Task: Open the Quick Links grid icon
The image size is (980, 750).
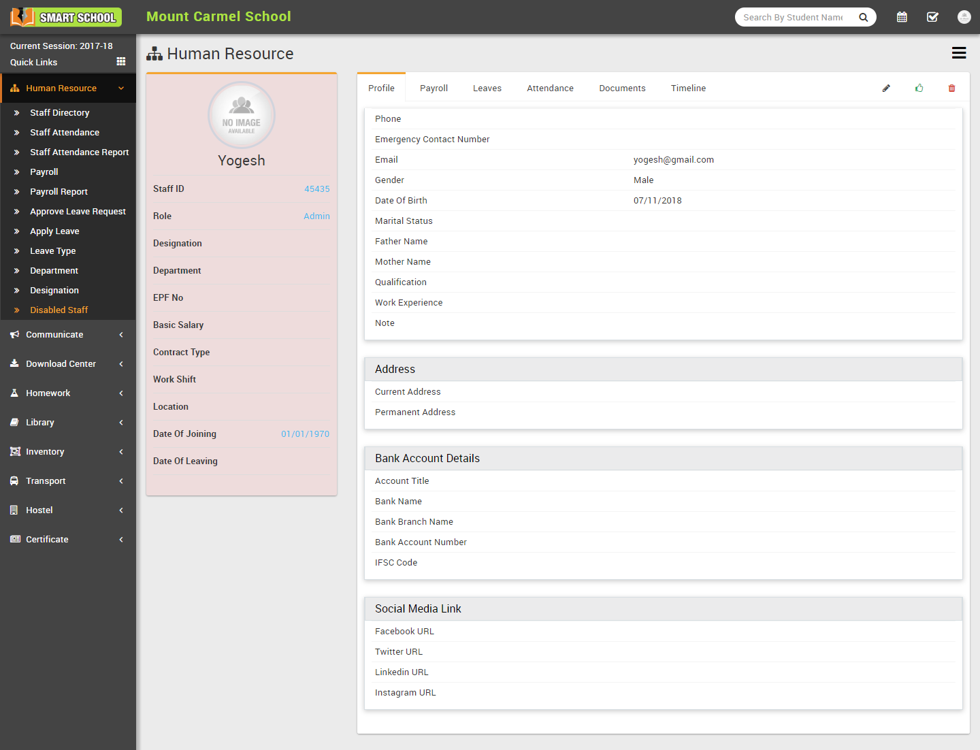Action: click(x=121, y=62)
